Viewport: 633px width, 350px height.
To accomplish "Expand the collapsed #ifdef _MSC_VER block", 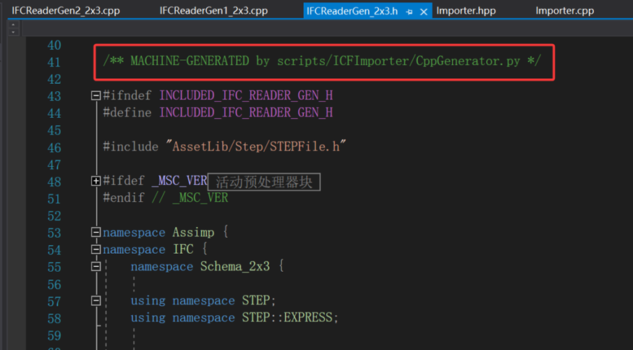I will tap(95, 181).
